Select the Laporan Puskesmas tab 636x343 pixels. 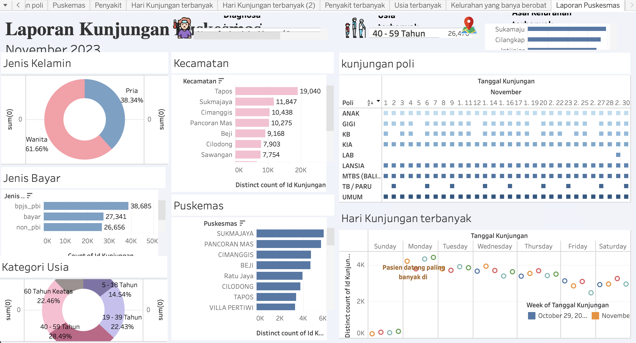click(587, 5)
